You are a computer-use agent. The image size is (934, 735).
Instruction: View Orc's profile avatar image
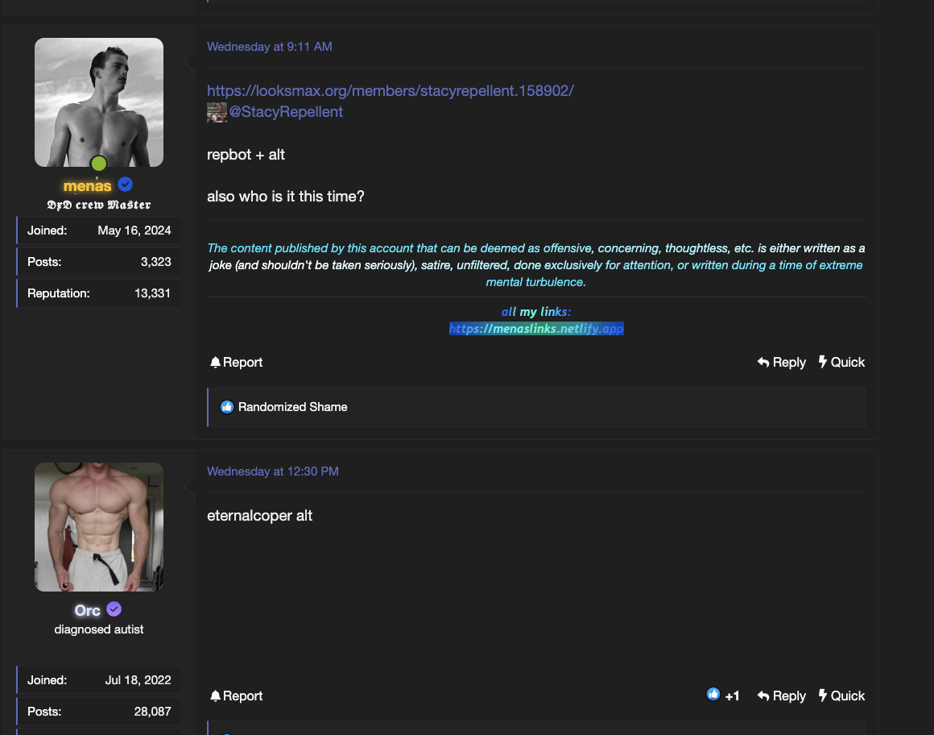click(x=99, y=526)
